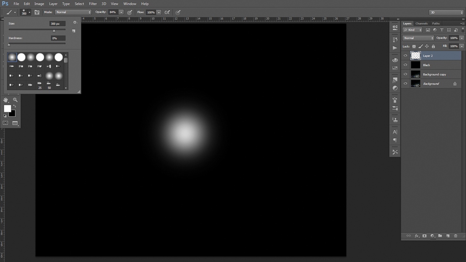Toggle the Brush panel from options bar
466x262 pixels.
(37, 12)
